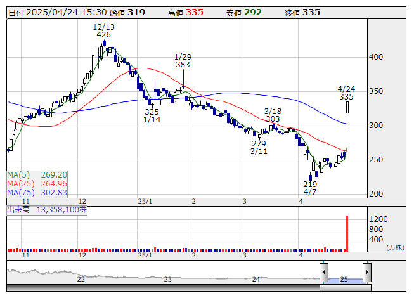Viewport: 414px width, 298px height.
Task: Select the MA(5) legend entry
Action: point(37,175)
